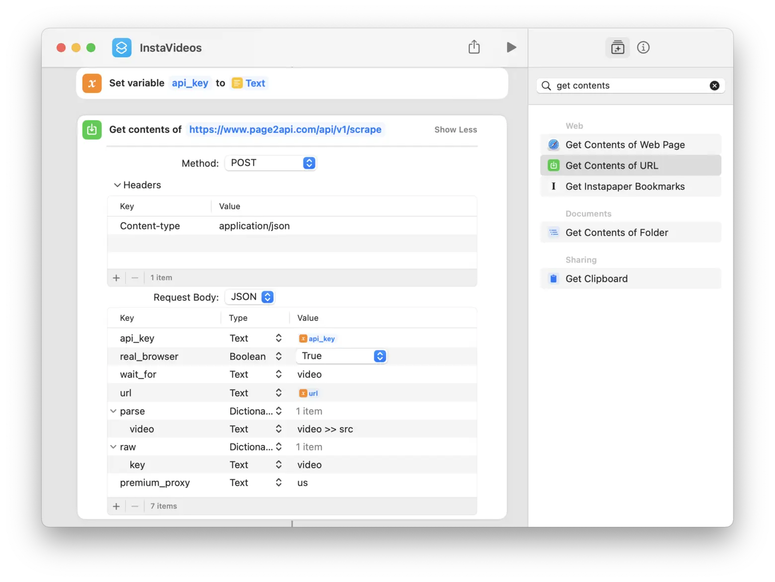Change type stepper for nested video row
775x582 pixels.
point(279,429)
